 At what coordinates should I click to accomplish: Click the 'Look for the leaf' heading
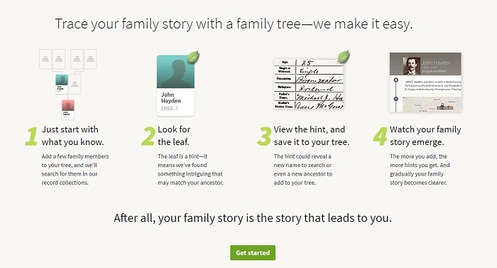174,136
